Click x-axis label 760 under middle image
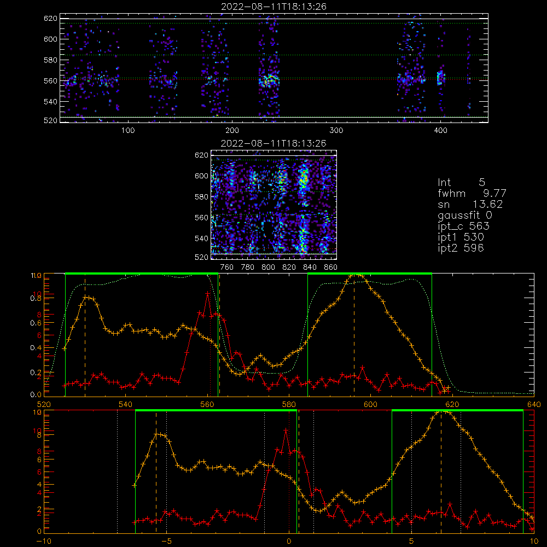547x547 pixels. click(227, 267)
